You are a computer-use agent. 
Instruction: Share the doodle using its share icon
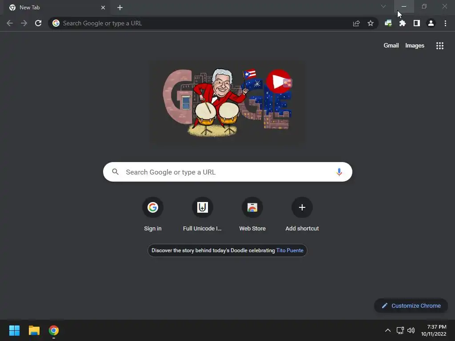pos(287,83)
